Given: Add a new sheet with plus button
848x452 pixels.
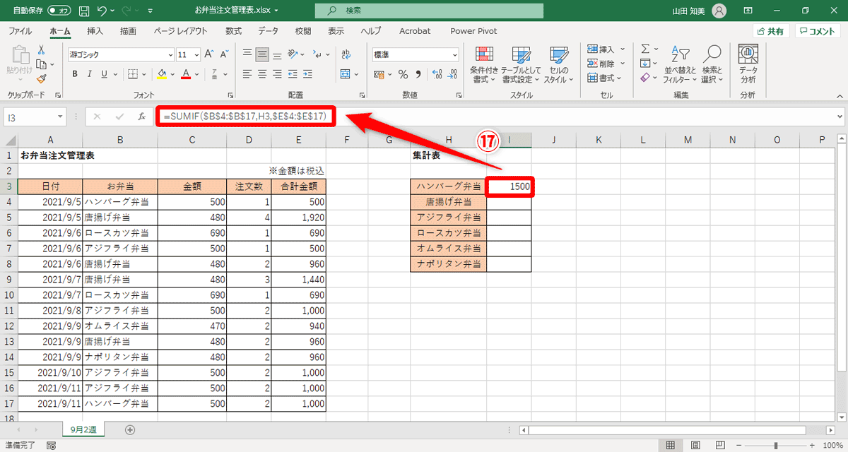Looking at the screenshot, I should point(129,429).
